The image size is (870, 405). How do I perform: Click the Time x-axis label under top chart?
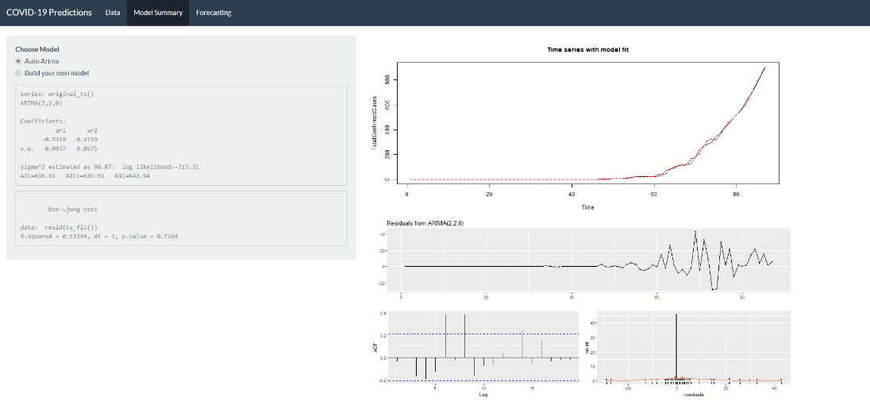point(587,207)
